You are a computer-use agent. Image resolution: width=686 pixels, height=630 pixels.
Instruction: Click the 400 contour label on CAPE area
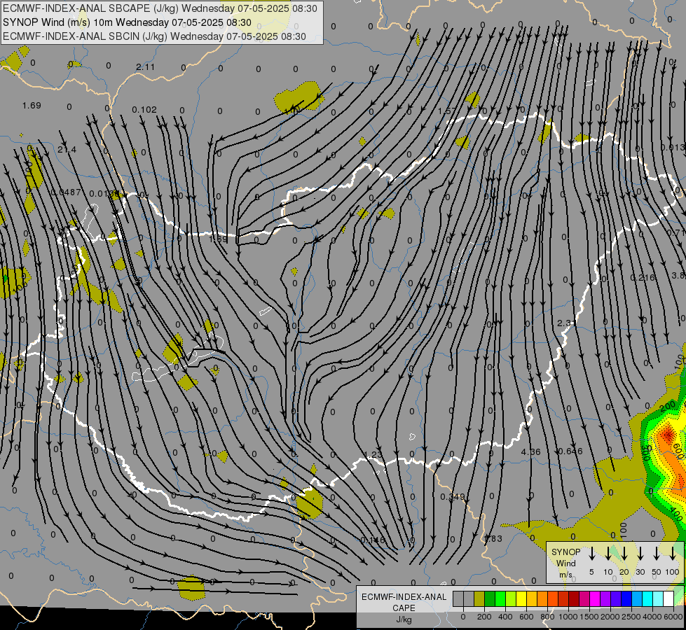[x=676, y=514]
